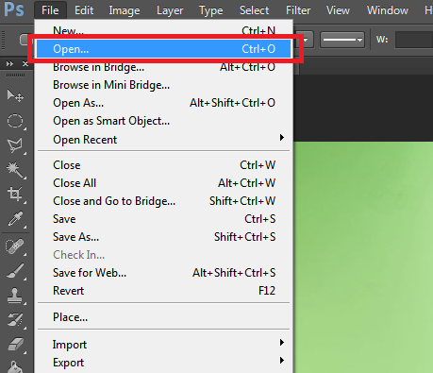This screenshot has width=433, height=373.
Task: Open the Image menu
Action: [125, 10]
